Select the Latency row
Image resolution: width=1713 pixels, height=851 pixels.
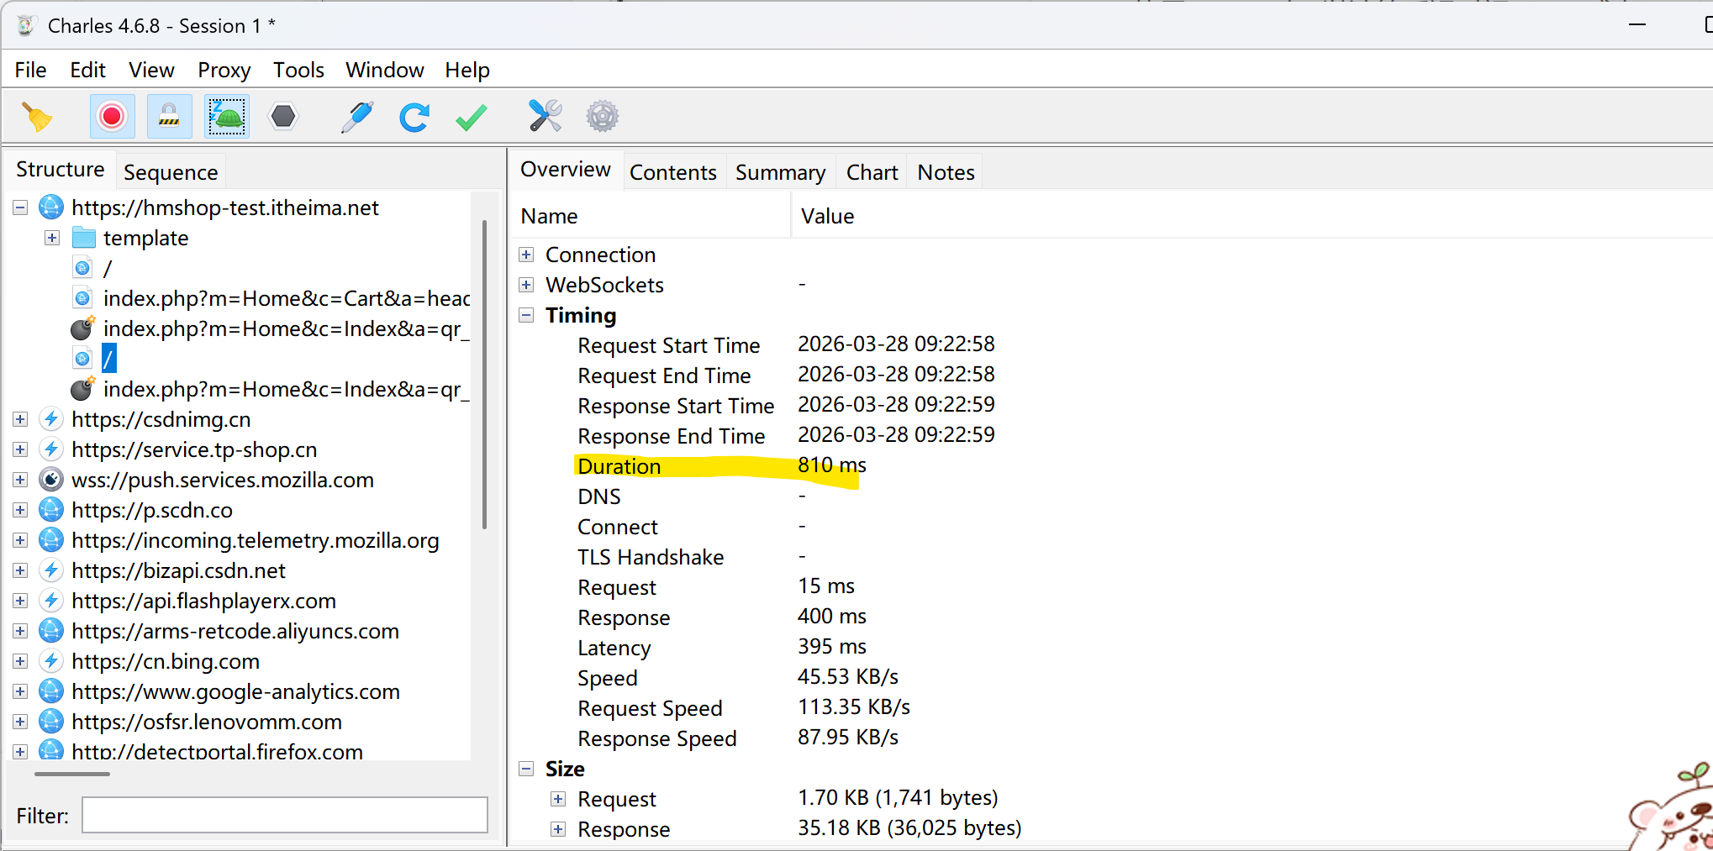point(1109,648)
